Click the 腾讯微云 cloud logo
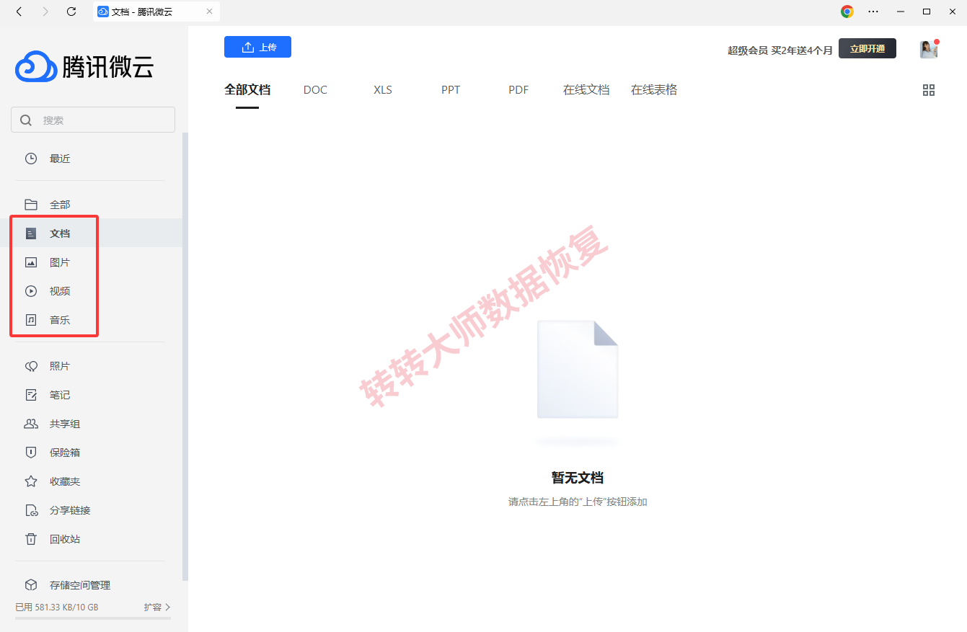 [84, 67]
